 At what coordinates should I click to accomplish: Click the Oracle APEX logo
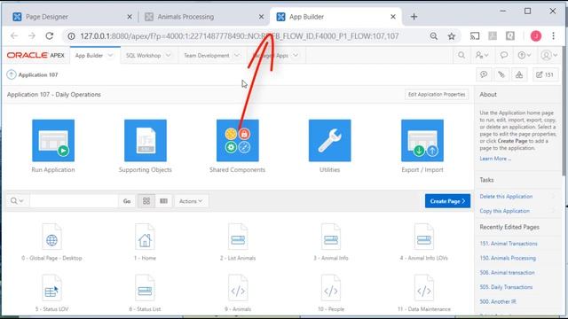click(35, 55)
